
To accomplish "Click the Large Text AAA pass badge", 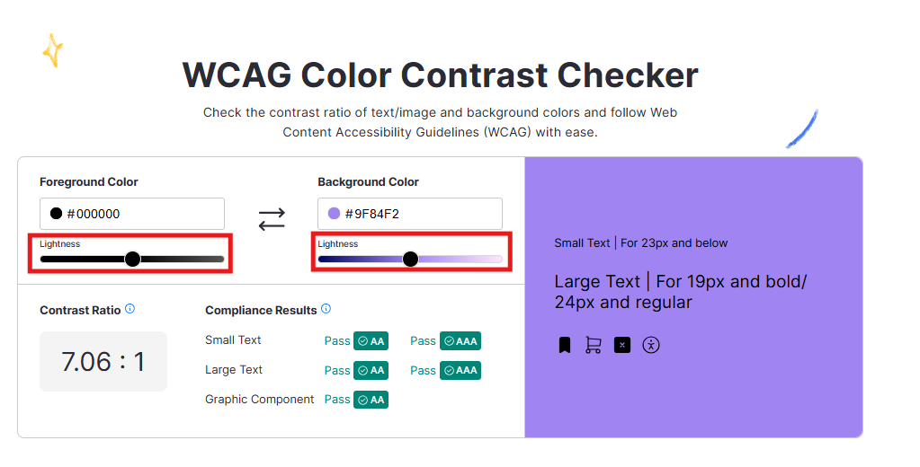I will click(x=460, y=370).
